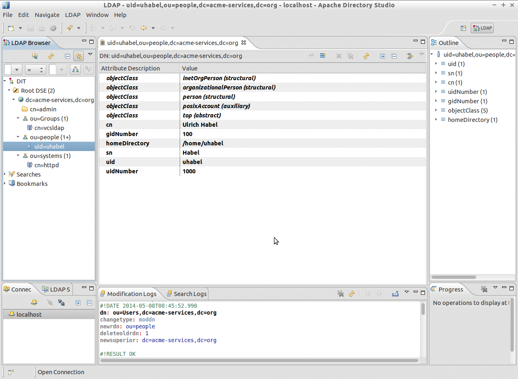The height and width of the screenshot is (379, 518).
Task: Export the Modification Logs
Action: pyautogui.click(x=395, y=294)
